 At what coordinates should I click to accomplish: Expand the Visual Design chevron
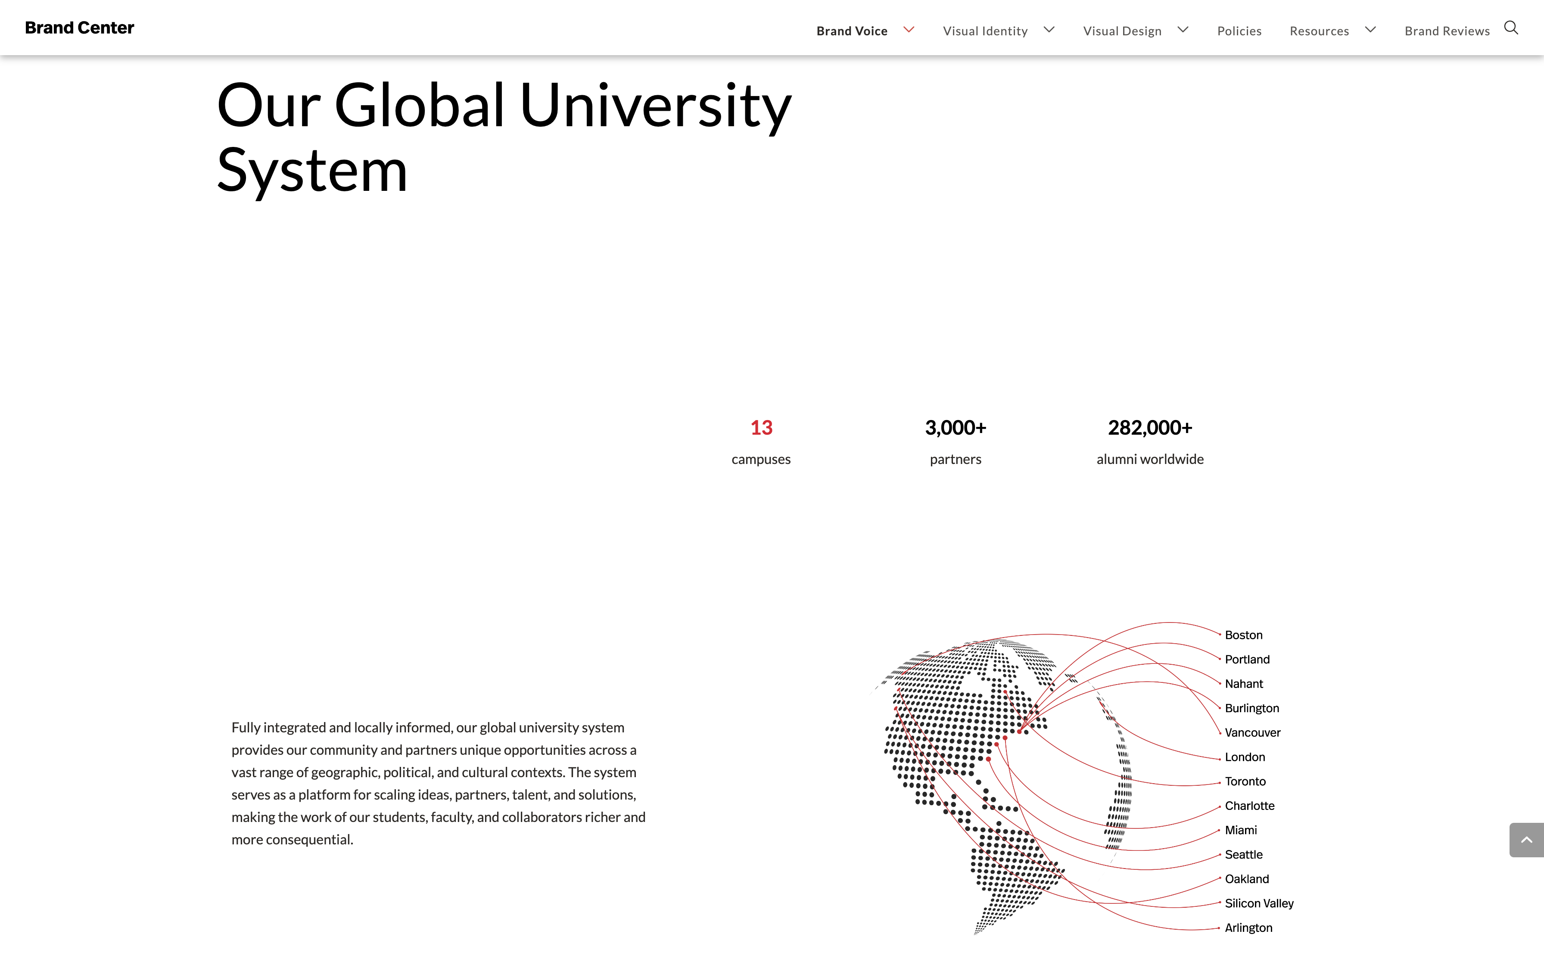[x=1183, y=29]
